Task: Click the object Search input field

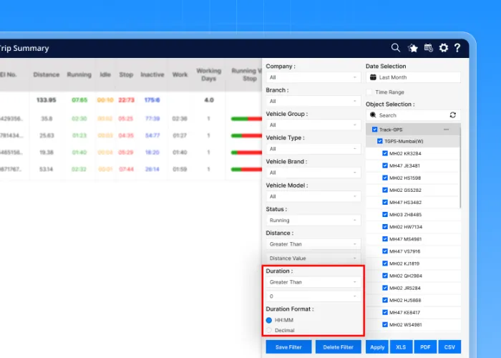Action: (409, 115)
